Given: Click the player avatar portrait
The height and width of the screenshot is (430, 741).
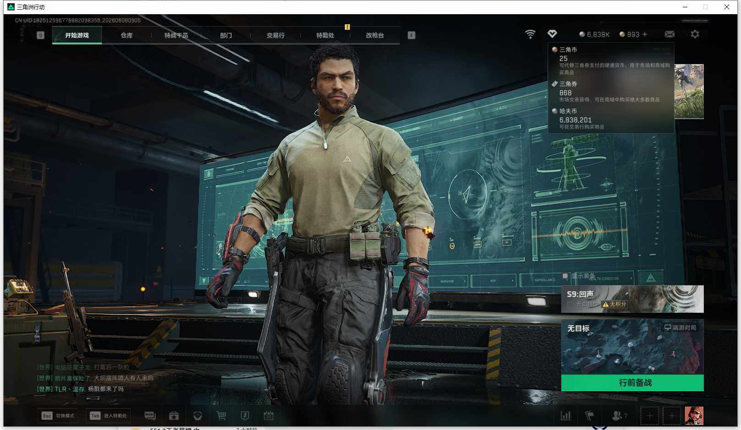Looking at the screenshot, I should tap(694, 416).
